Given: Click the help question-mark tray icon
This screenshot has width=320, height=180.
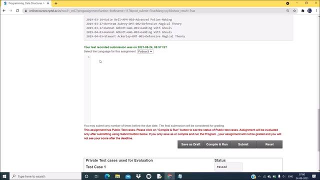Looking at the screenshot, I should [253, 176].
